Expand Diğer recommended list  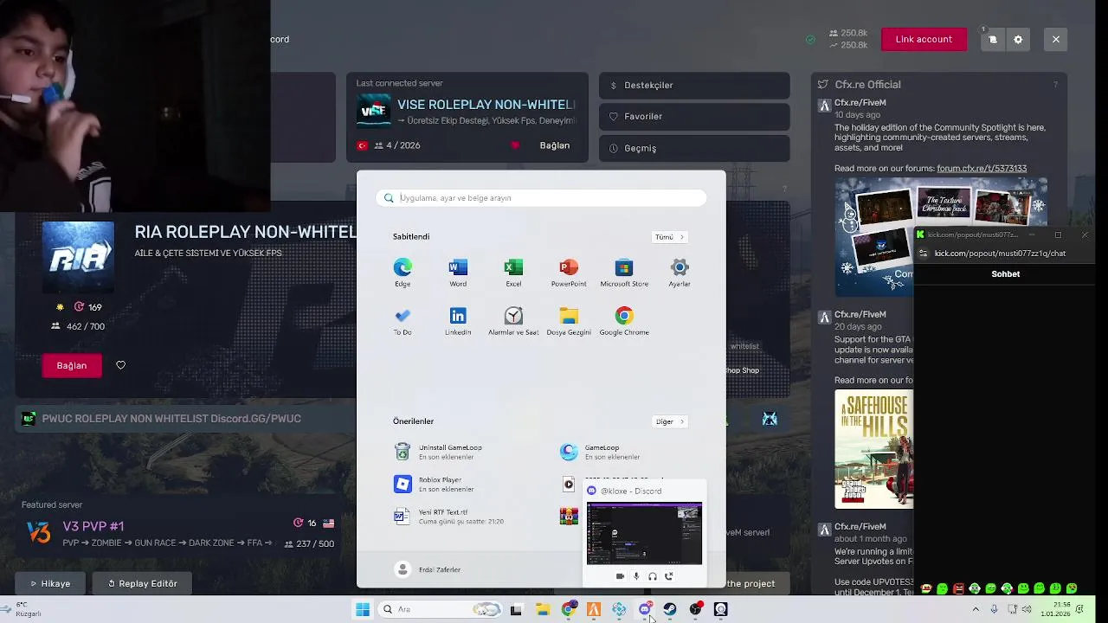(x=669, y=421)
